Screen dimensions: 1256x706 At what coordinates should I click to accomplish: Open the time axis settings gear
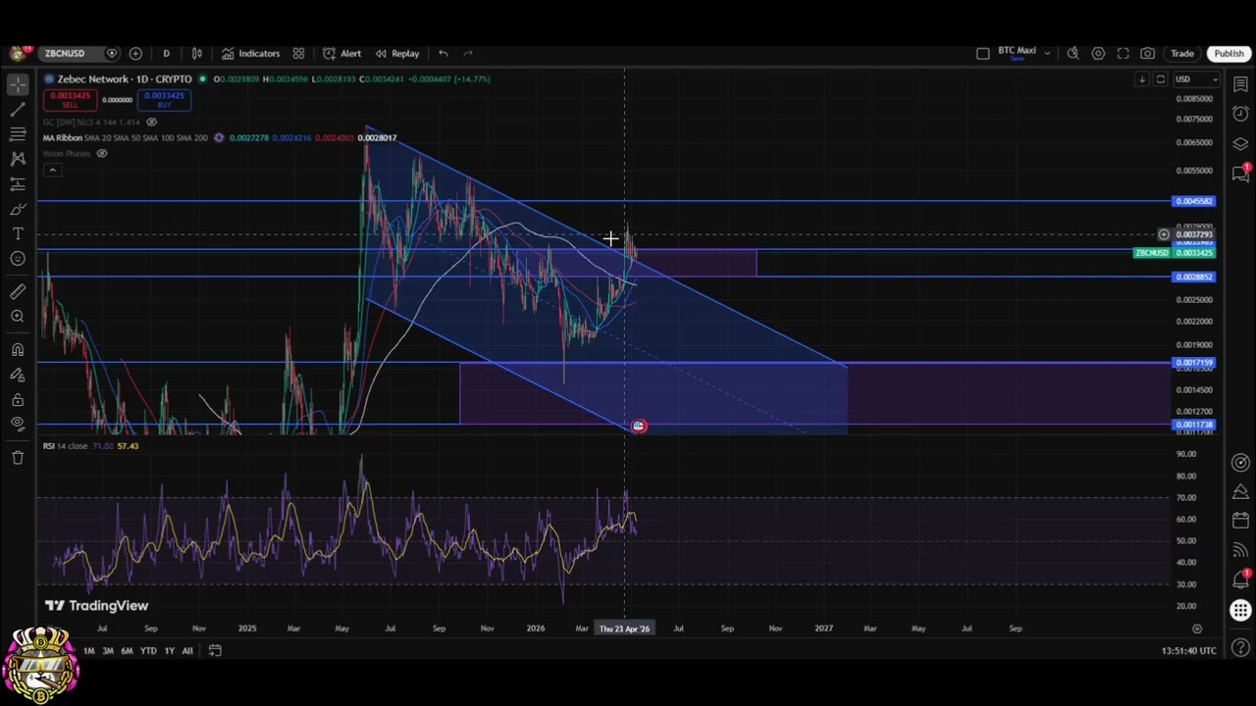coord(1196,629)
